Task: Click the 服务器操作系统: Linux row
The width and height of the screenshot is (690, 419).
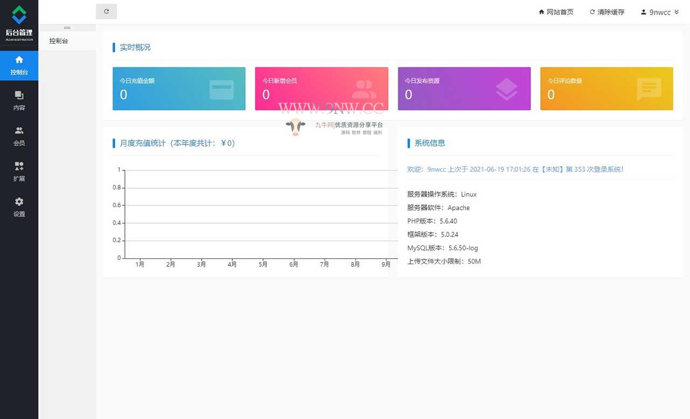Action: coord(442,194)
